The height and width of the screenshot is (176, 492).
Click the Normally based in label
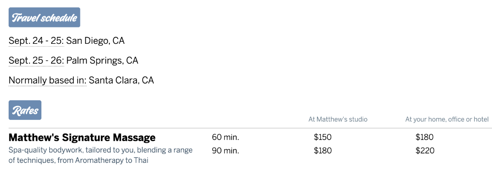48,80
